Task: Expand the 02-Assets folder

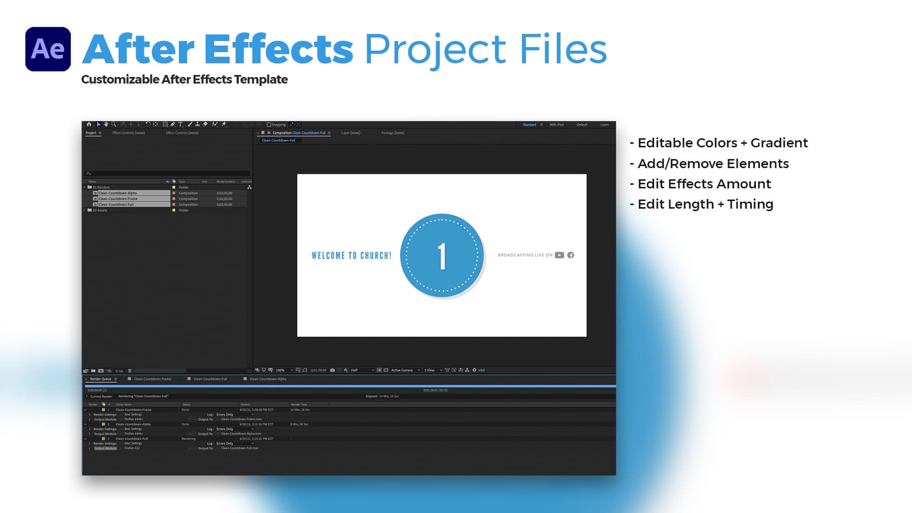Action: pyautogui.click(x=85, y=210)
